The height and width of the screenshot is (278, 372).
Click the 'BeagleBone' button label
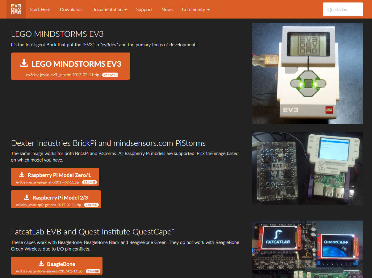click(x=61, y=264)
